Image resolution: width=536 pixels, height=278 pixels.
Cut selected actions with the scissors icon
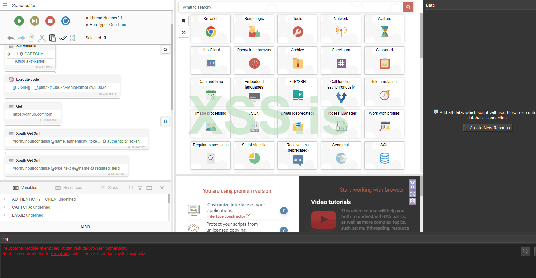pyautogui.click(x=42, y=38)
